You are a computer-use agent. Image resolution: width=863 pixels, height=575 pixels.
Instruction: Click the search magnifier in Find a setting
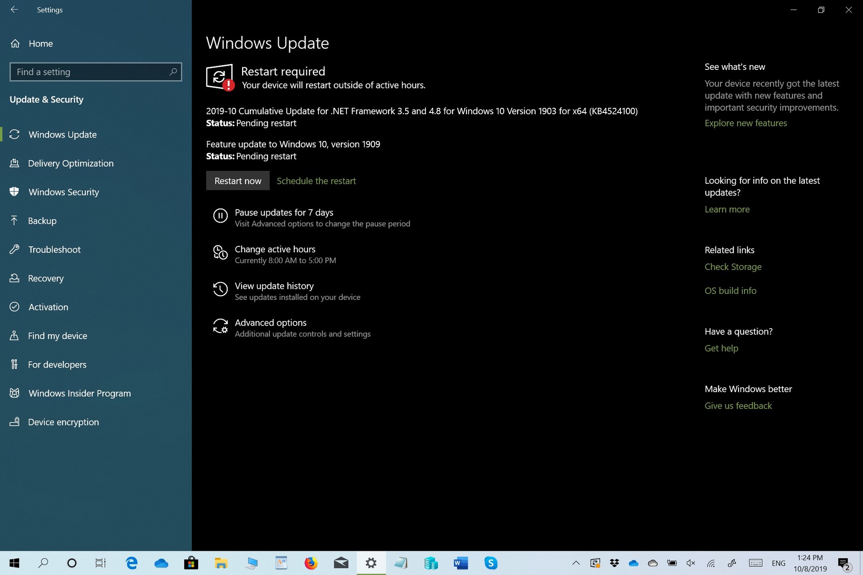[173, 72]
